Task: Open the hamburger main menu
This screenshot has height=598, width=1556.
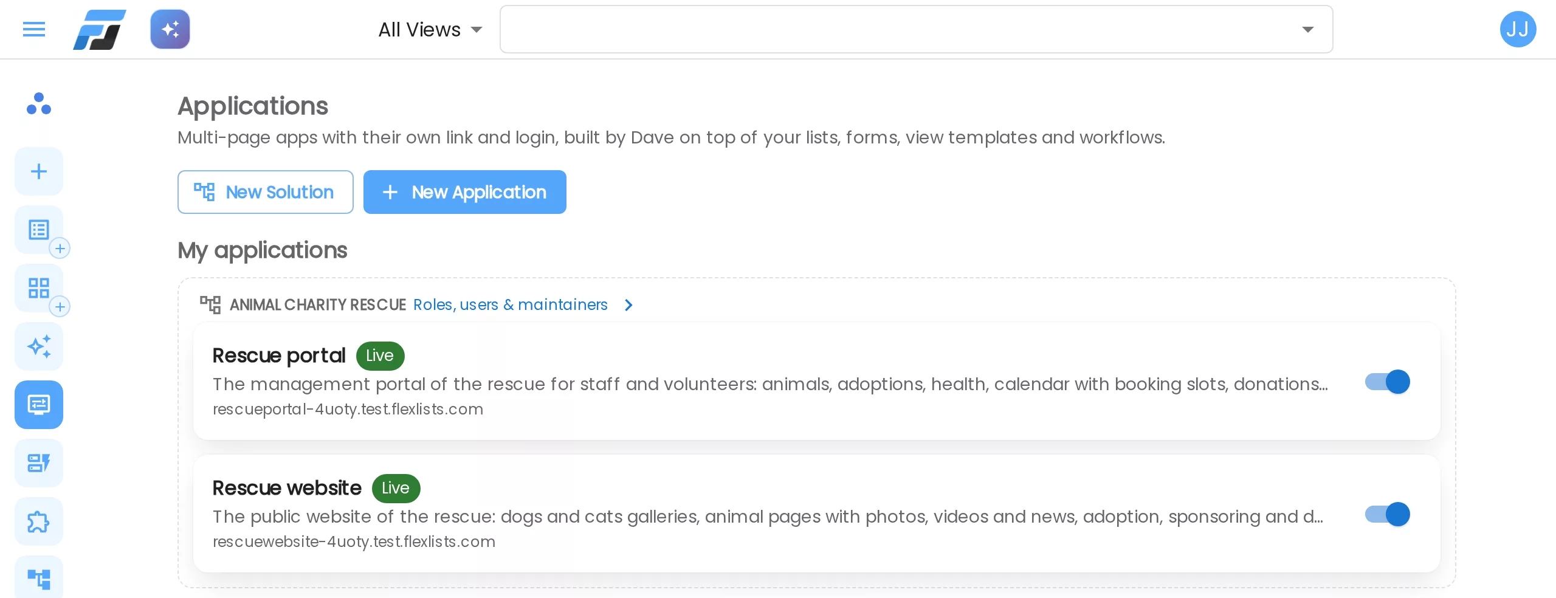Action: [x=34, y=29]
